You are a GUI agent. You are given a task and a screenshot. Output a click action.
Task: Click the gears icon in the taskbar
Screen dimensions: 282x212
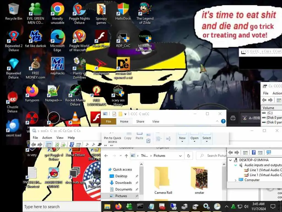(206, 206)
